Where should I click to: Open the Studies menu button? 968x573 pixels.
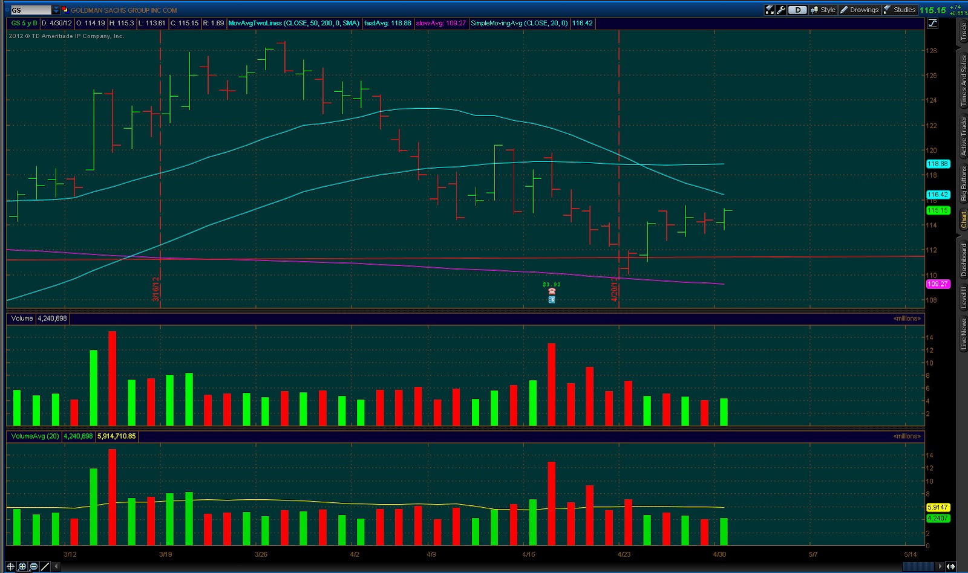[900, 10]
